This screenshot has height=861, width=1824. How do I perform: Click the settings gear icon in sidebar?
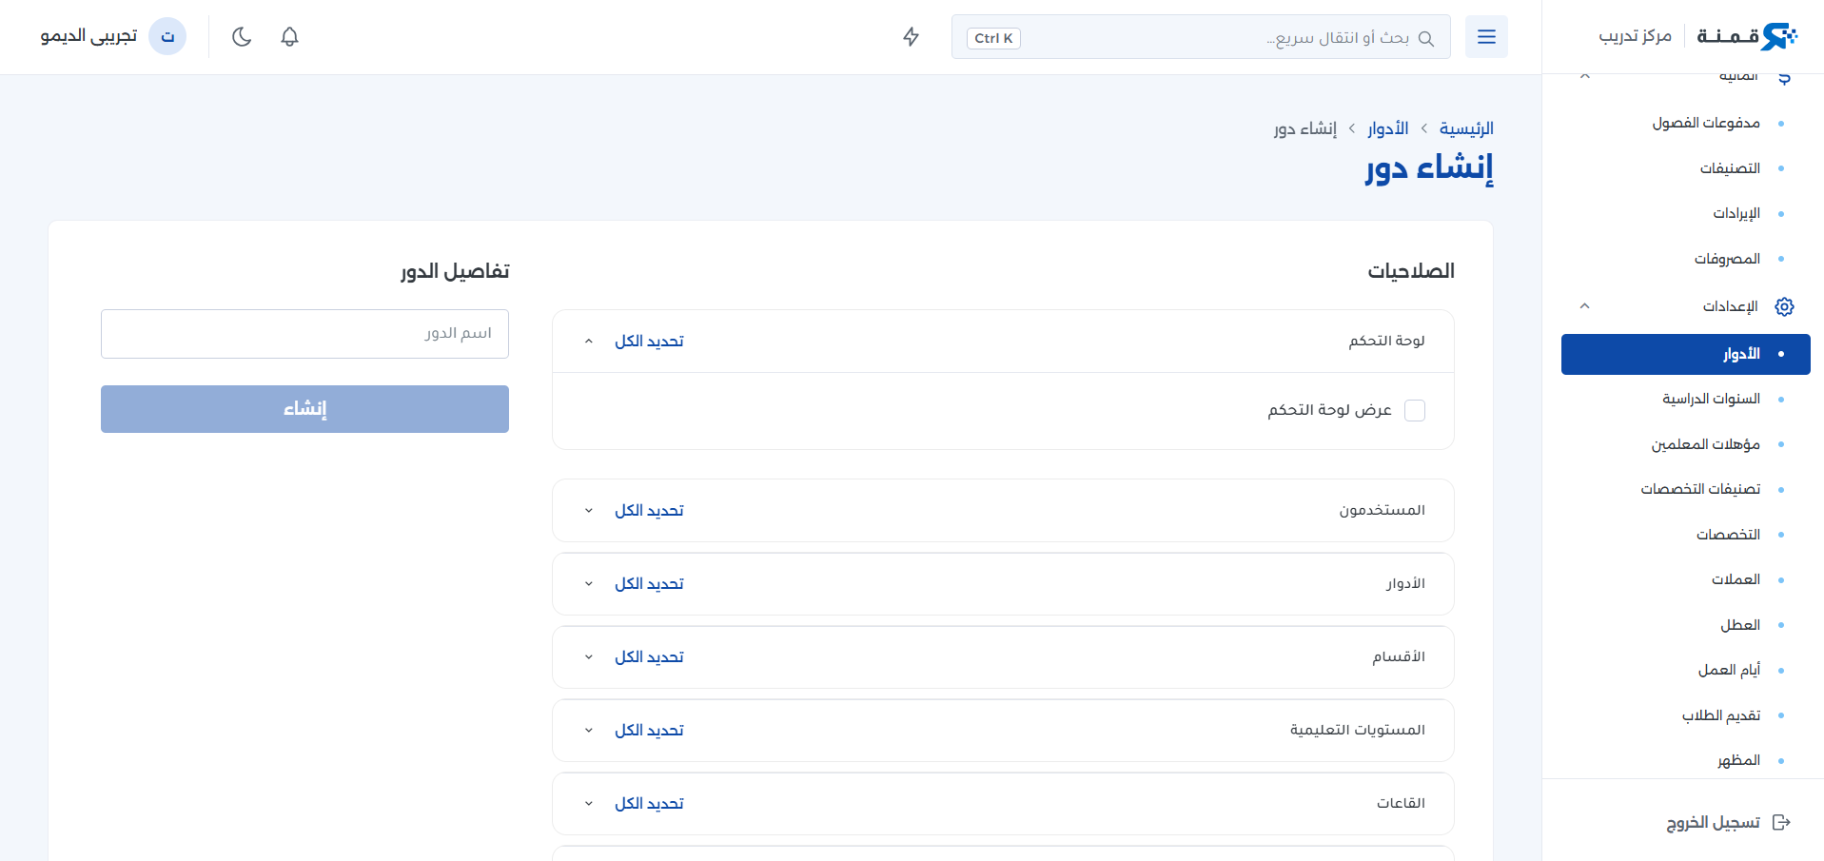click(x=1784, y=306)
